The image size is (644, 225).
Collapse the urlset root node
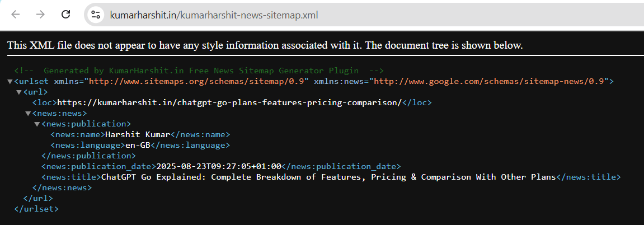click(x=10, y=81)
